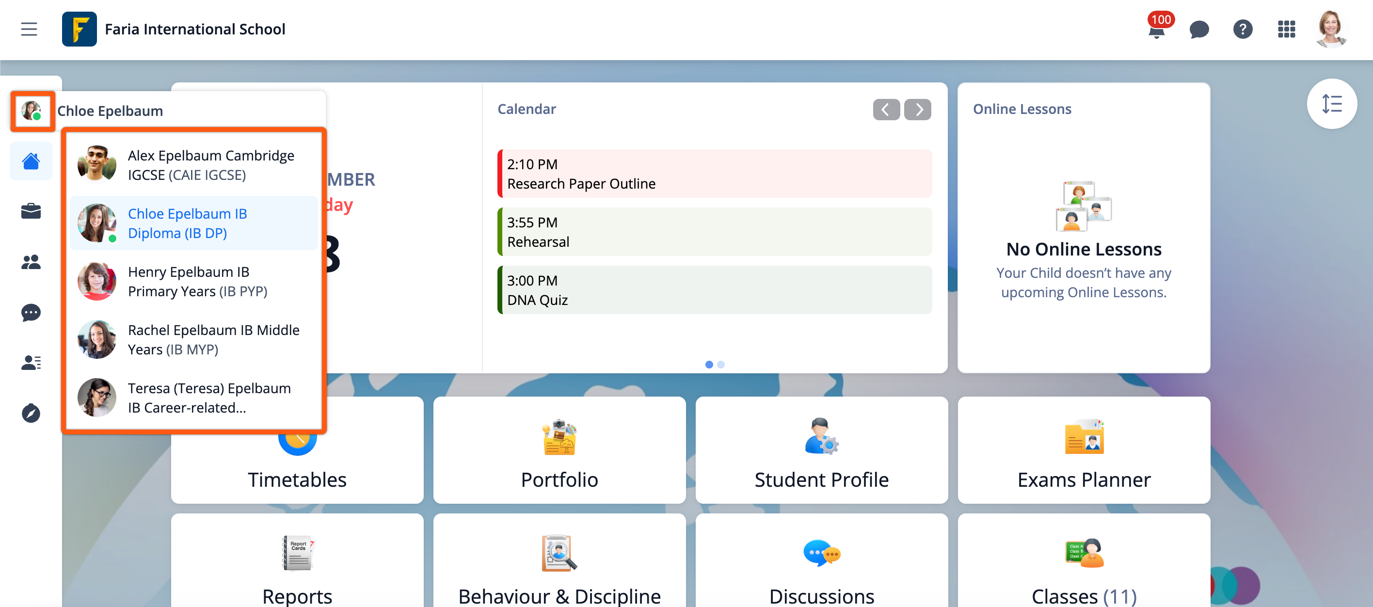This screenshot has width=1373, height=607.
Task: Click the sidebar chat bubble icon
Action: [x=31, y=312]
